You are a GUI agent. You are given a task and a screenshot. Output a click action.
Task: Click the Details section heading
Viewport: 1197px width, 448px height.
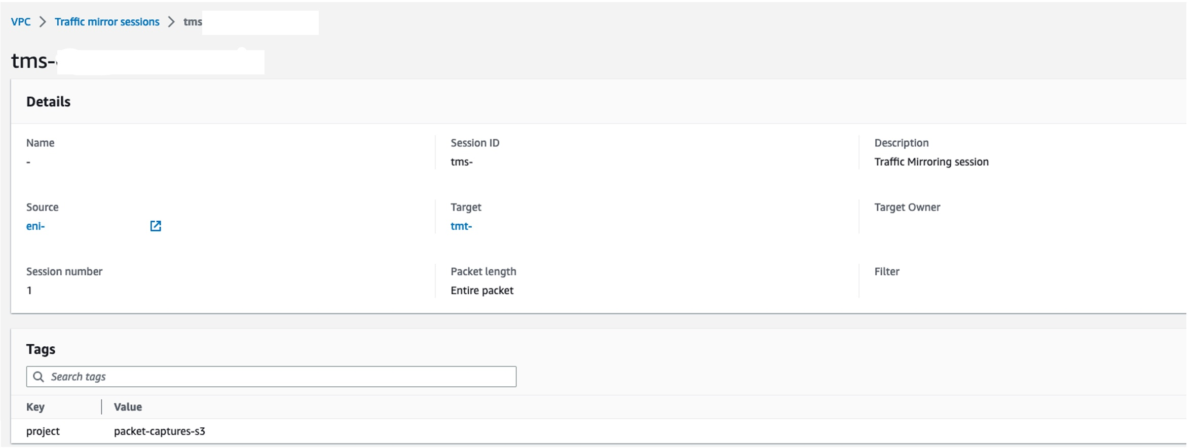48,102
